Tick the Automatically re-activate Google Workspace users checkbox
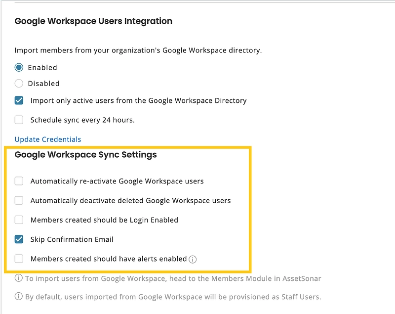This screenshot has width=395, height=314. (x=19, y=181)
